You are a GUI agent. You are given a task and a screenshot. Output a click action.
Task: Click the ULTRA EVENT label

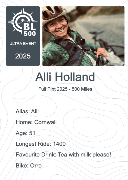23,44
